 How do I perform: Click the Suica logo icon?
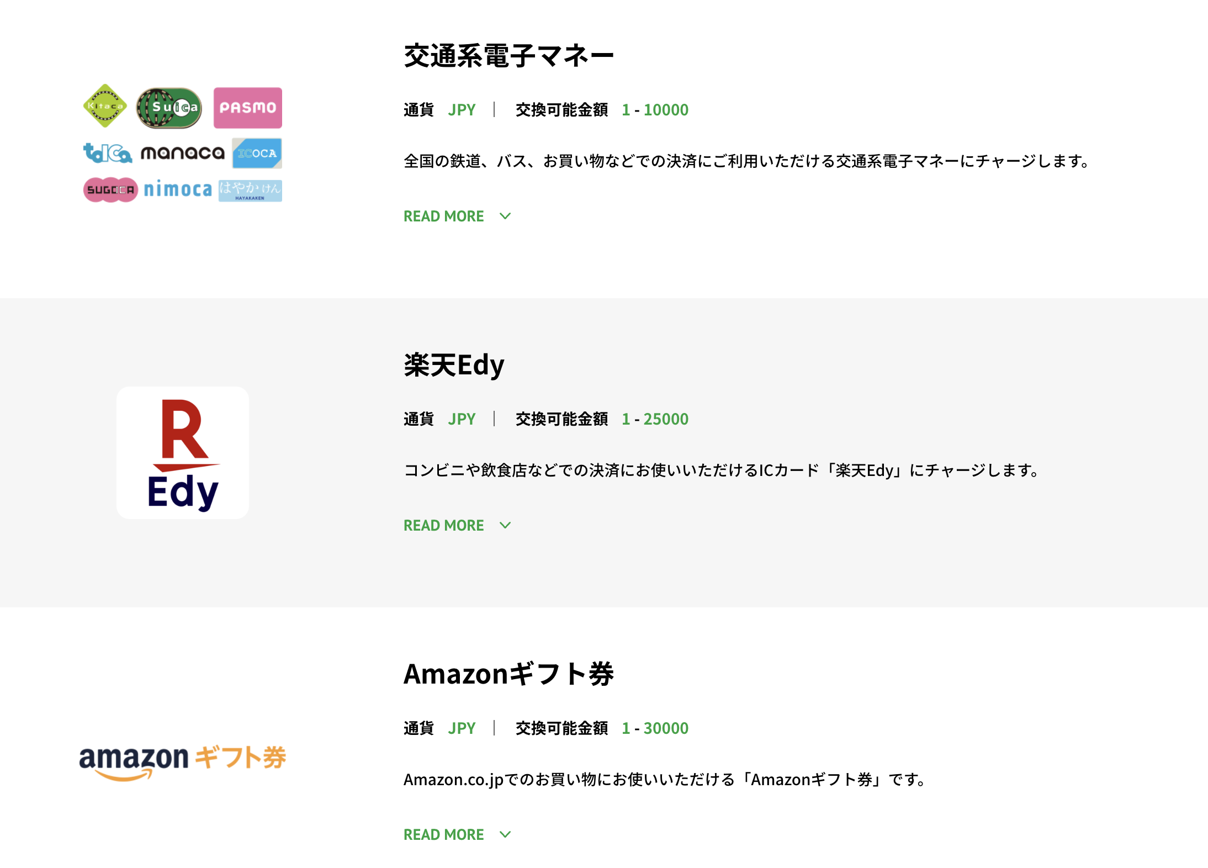(169, 108)
